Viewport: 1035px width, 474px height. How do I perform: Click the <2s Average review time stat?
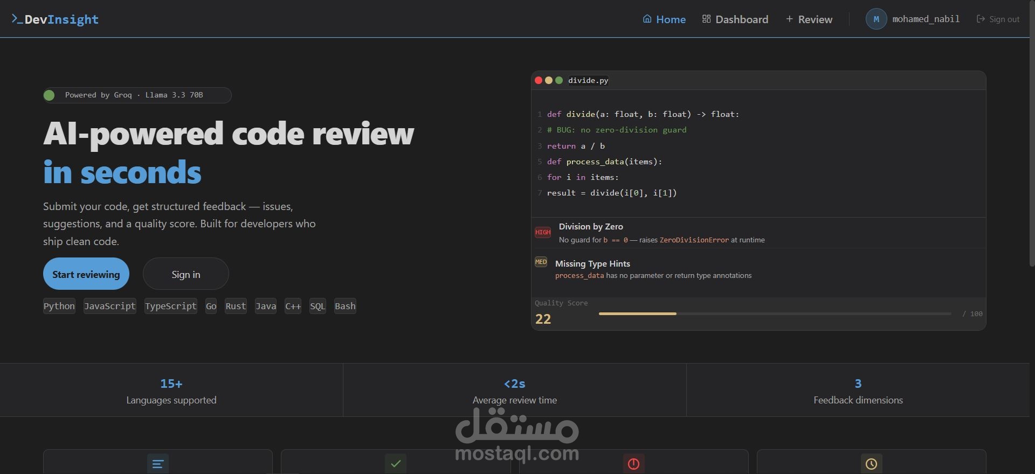point(515,391)
